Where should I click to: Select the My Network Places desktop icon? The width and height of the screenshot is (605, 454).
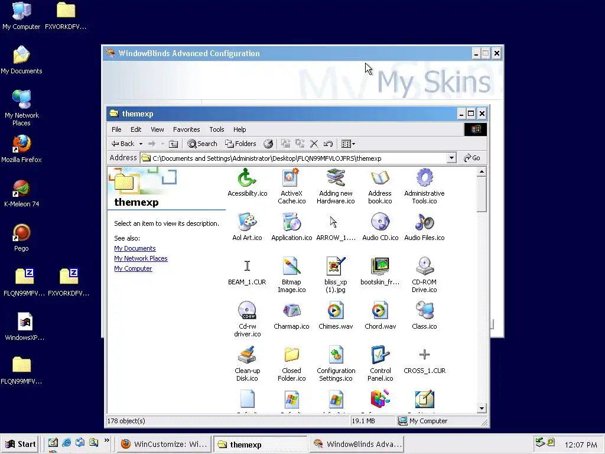pyautogui.click(x=21, y=108)
